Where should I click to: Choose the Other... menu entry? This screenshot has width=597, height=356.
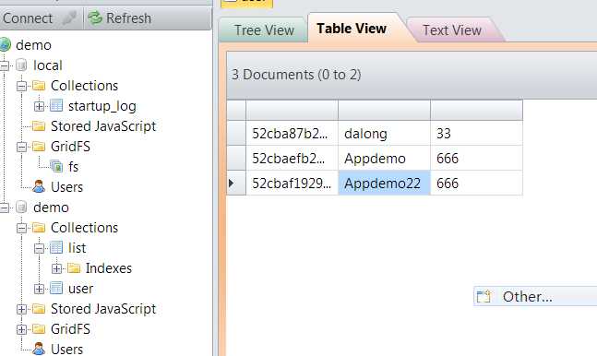coord(535,296)
